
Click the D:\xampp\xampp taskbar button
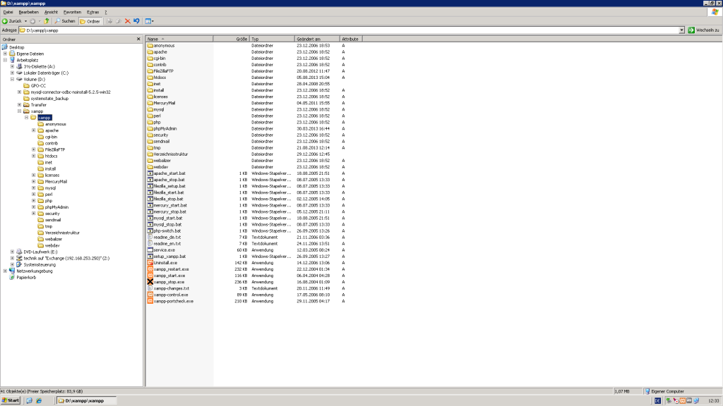[x=86, y=401]
